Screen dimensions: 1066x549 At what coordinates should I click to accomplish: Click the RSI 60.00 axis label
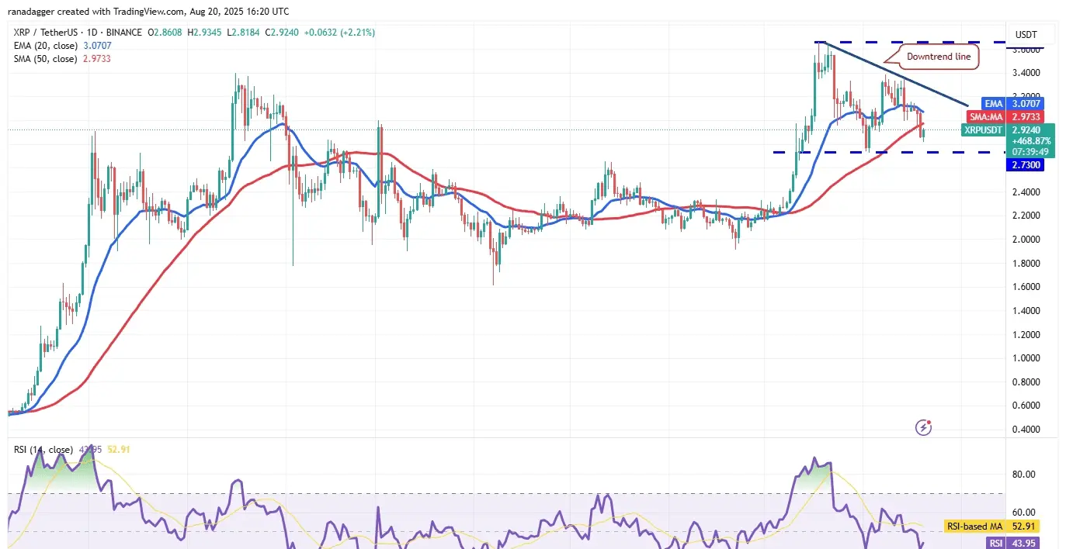[x=1024, y=513]
